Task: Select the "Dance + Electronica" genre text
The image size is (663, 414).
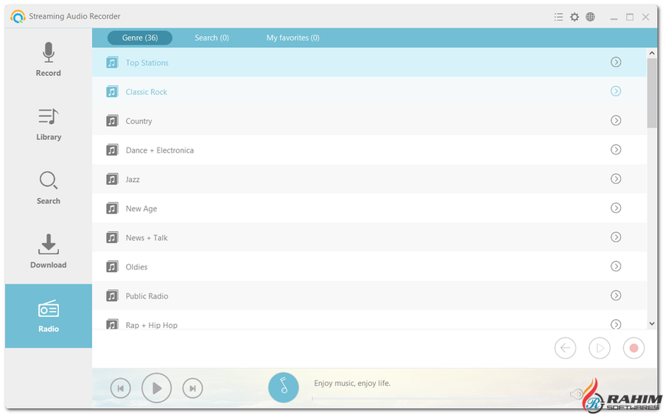Action: (x=160, y=150)
